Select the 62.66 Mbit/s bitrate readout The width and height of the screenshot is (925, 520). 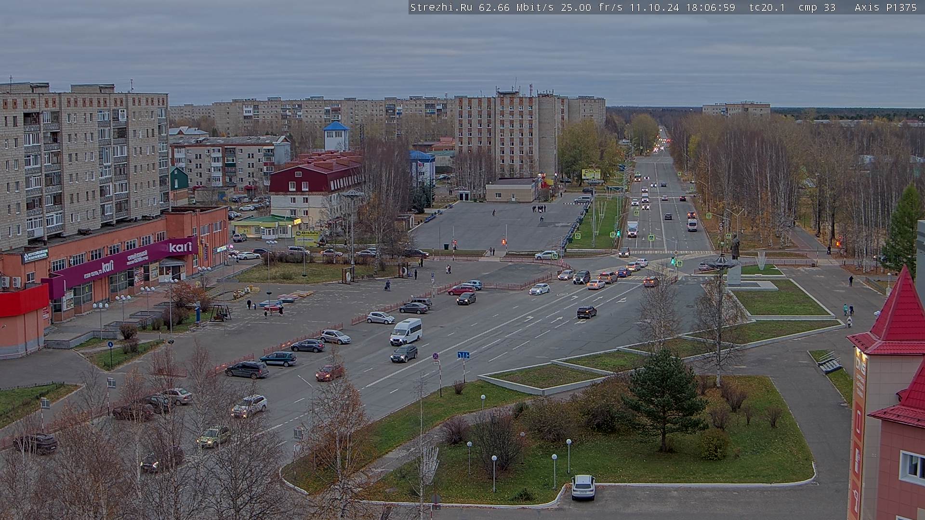pyautogui.click(x=518, y=7)
